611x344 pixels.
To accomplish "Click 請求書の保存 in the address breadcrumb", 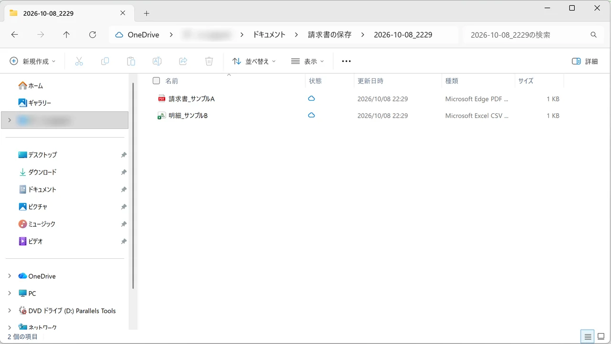I will click(x=330, y=35).
